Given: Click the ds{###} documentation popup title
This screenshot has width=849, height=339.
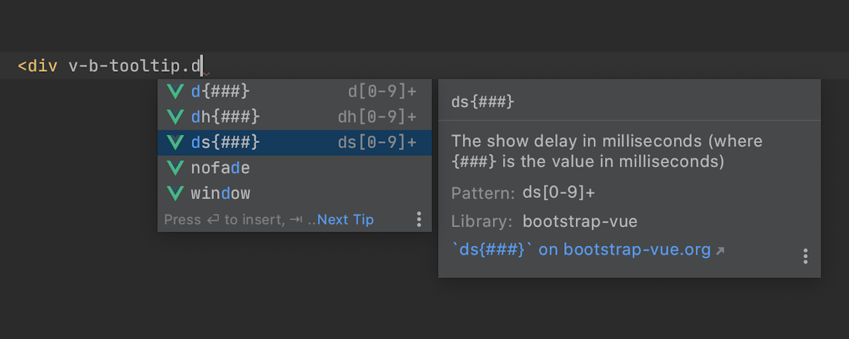Looking at the screenshot, I should 483,102.
